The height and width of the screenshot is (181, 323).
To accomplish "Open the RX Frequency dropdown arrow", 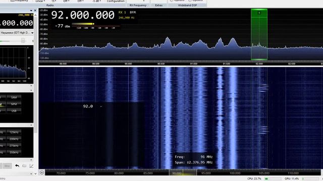I will click(x=143, y=1).
